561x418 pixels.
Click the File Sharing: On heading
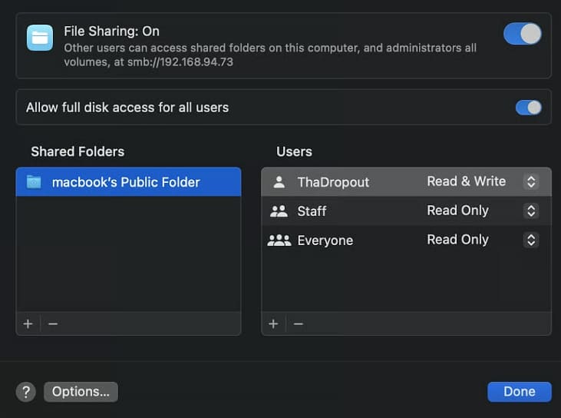coord(111,32)
